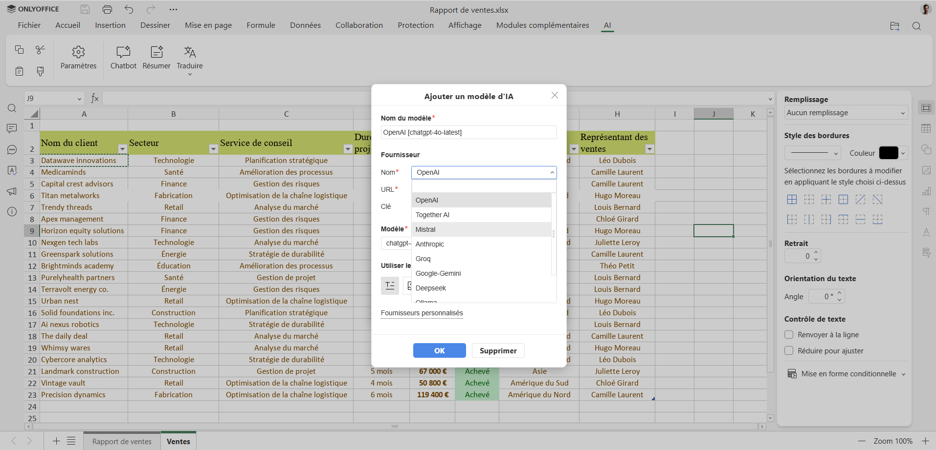Viewport: 936px width, 450px height.
Task: Click the OK button in the dialog
Action: (439, 350)
